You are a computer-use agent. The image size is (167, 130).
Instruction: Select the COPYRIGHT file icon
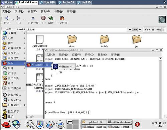pos(40,39)
